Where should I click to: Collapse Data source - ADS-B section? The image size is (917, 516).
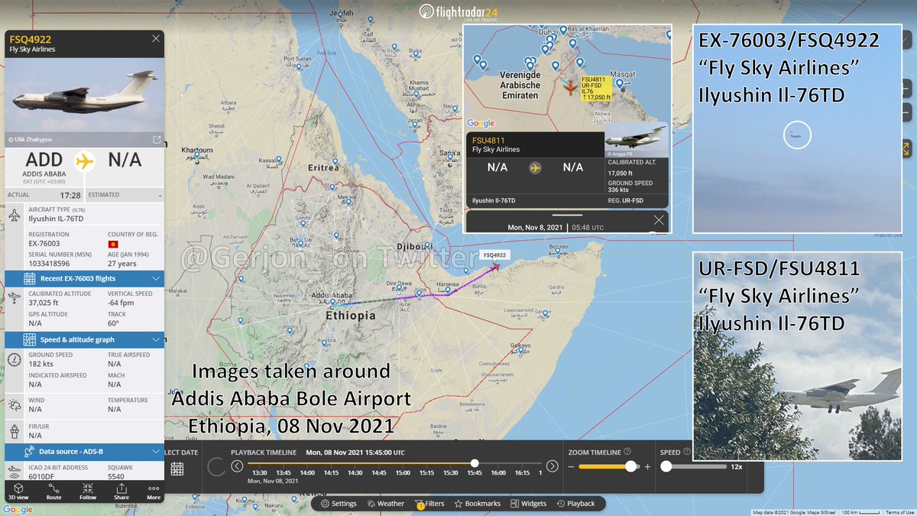click(85, 451)
